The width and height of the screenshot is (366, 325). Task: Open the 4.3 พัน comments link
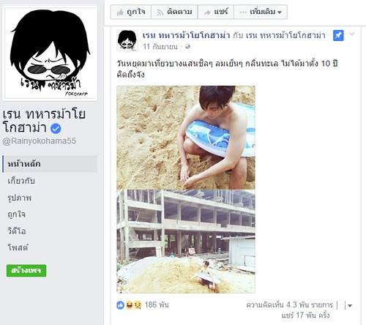[289, 305]
